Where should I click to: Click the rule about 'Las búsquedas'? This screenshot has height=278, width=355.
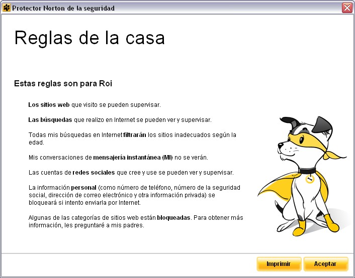click(120, 120)
